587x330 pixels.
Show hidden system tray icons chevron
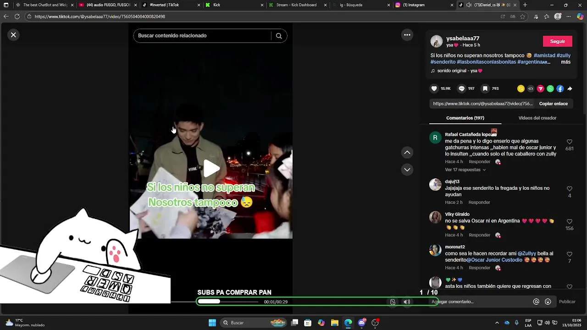tap(497, 323)
